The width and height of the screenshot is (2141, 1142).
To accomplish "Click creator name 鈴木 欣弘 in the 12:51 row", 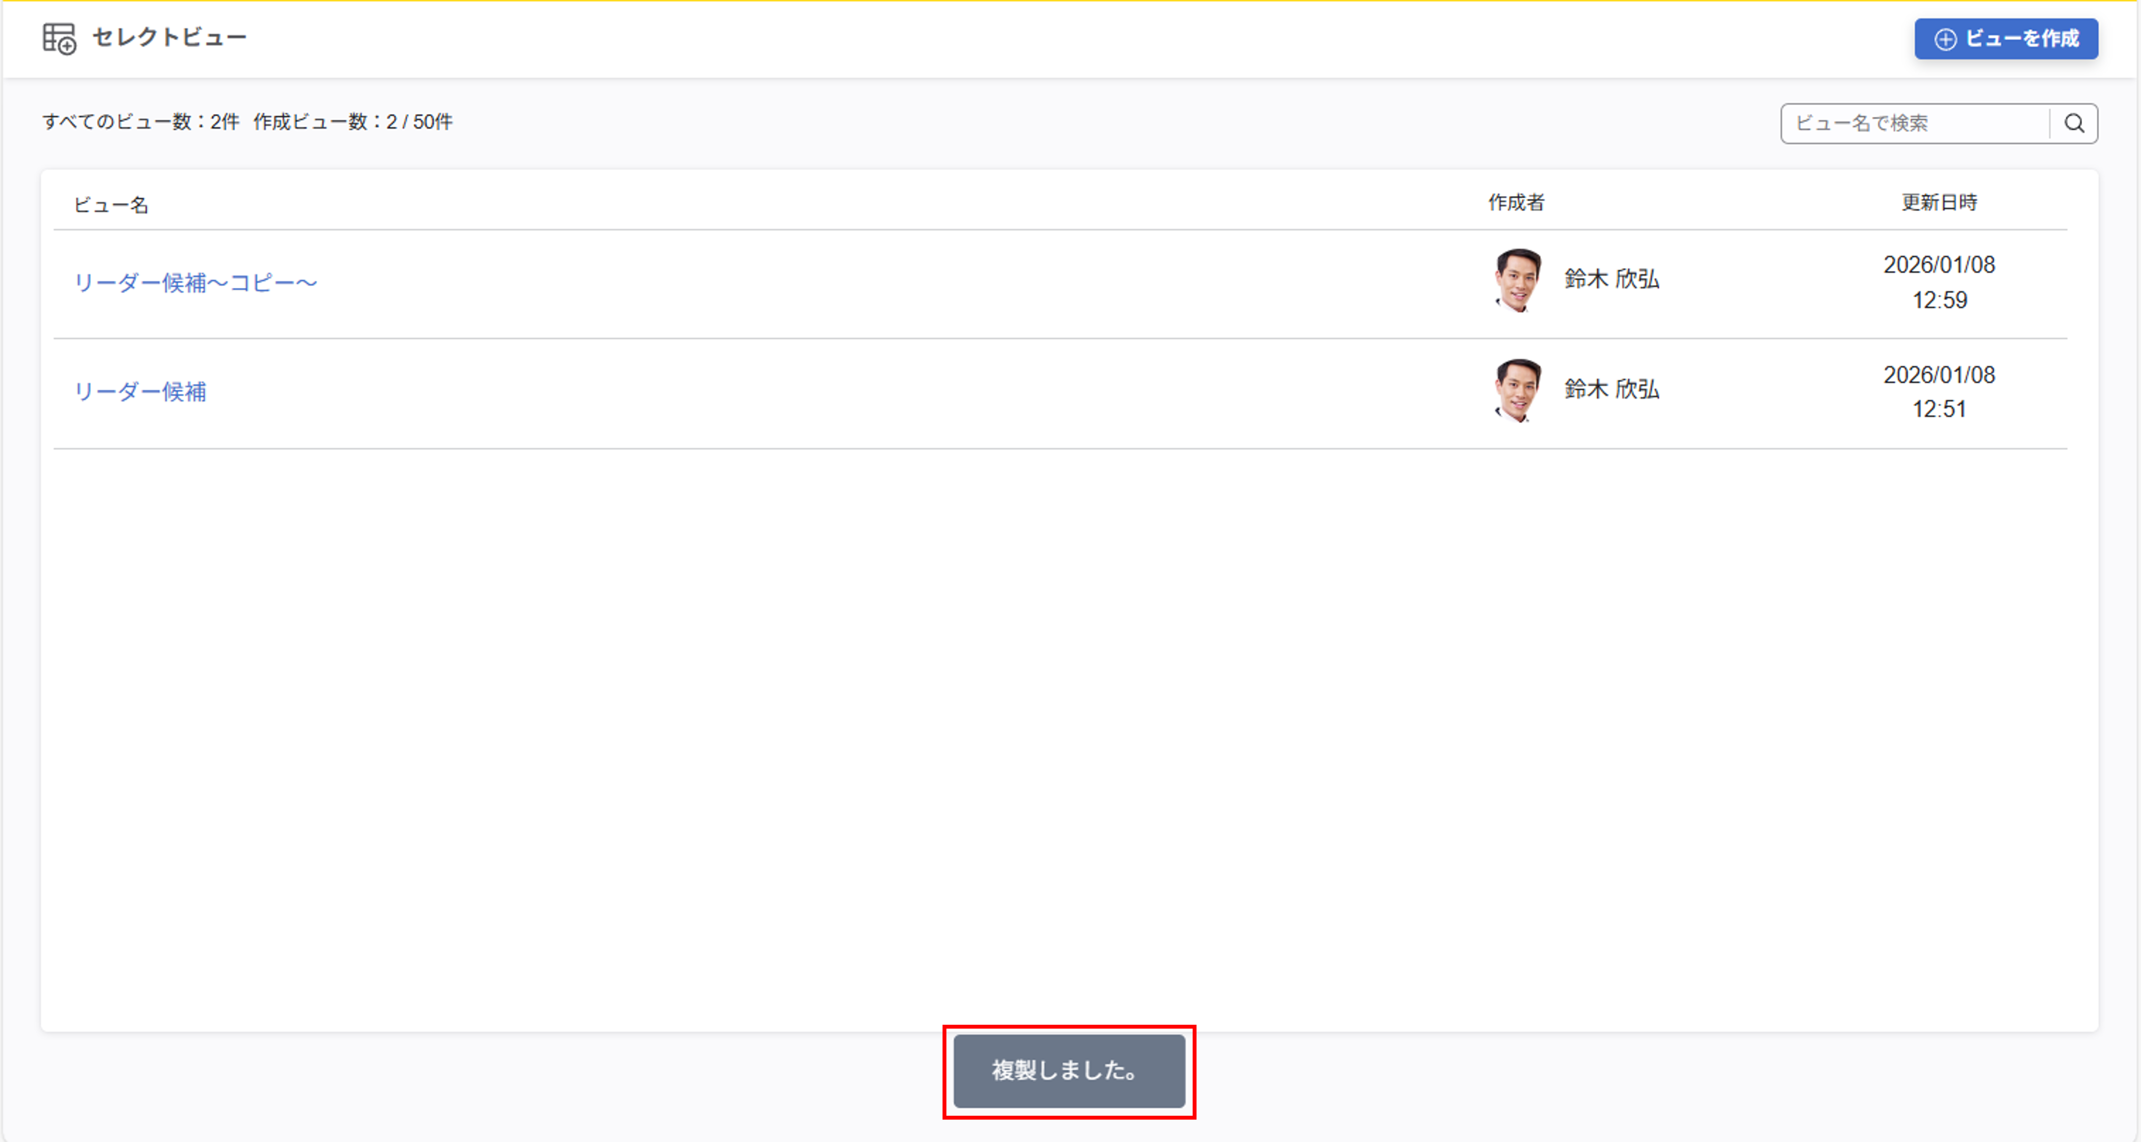I will pos(1612,389).
